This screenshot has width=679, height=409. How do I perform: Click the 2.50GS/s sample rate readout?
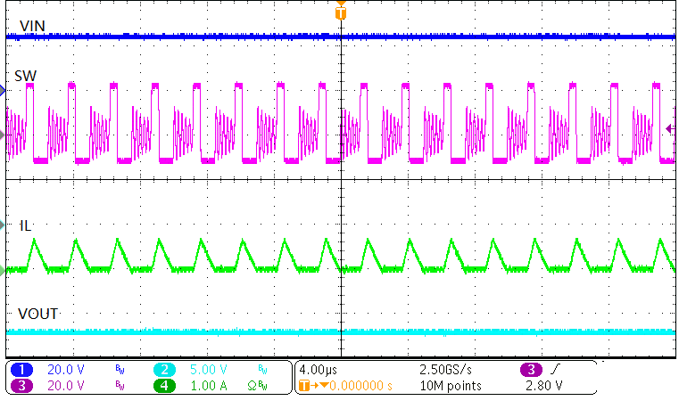[445, 370]
